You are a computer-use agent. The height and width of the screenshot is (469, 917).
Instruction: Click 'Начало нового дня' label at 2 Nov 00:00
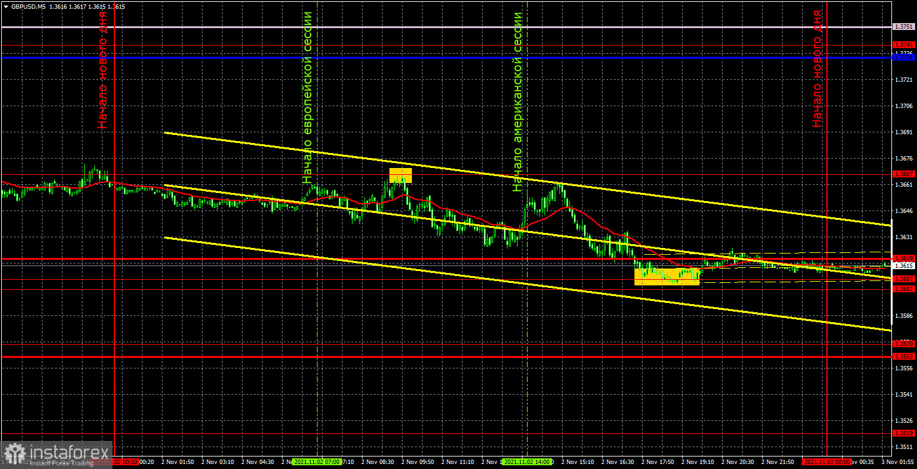(x=103, y=70)
